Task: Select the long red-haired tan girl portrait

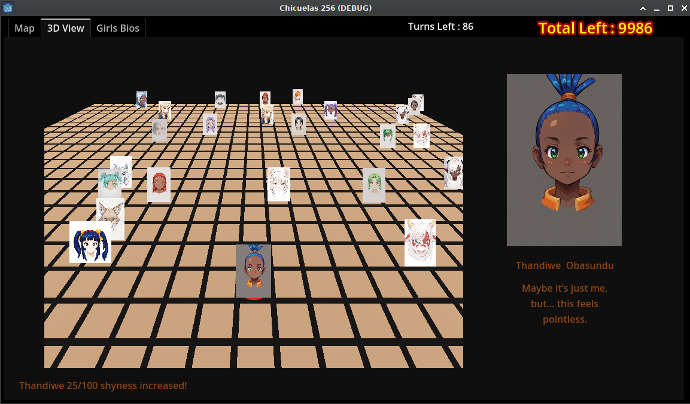Action: (x=159, y=185)
